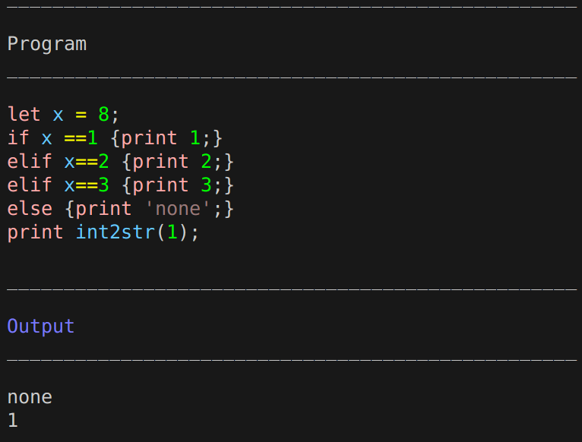Click the Program heading text
Image resolution: width=582 pixels, height=442 pixels.
(x=47, y=45)
